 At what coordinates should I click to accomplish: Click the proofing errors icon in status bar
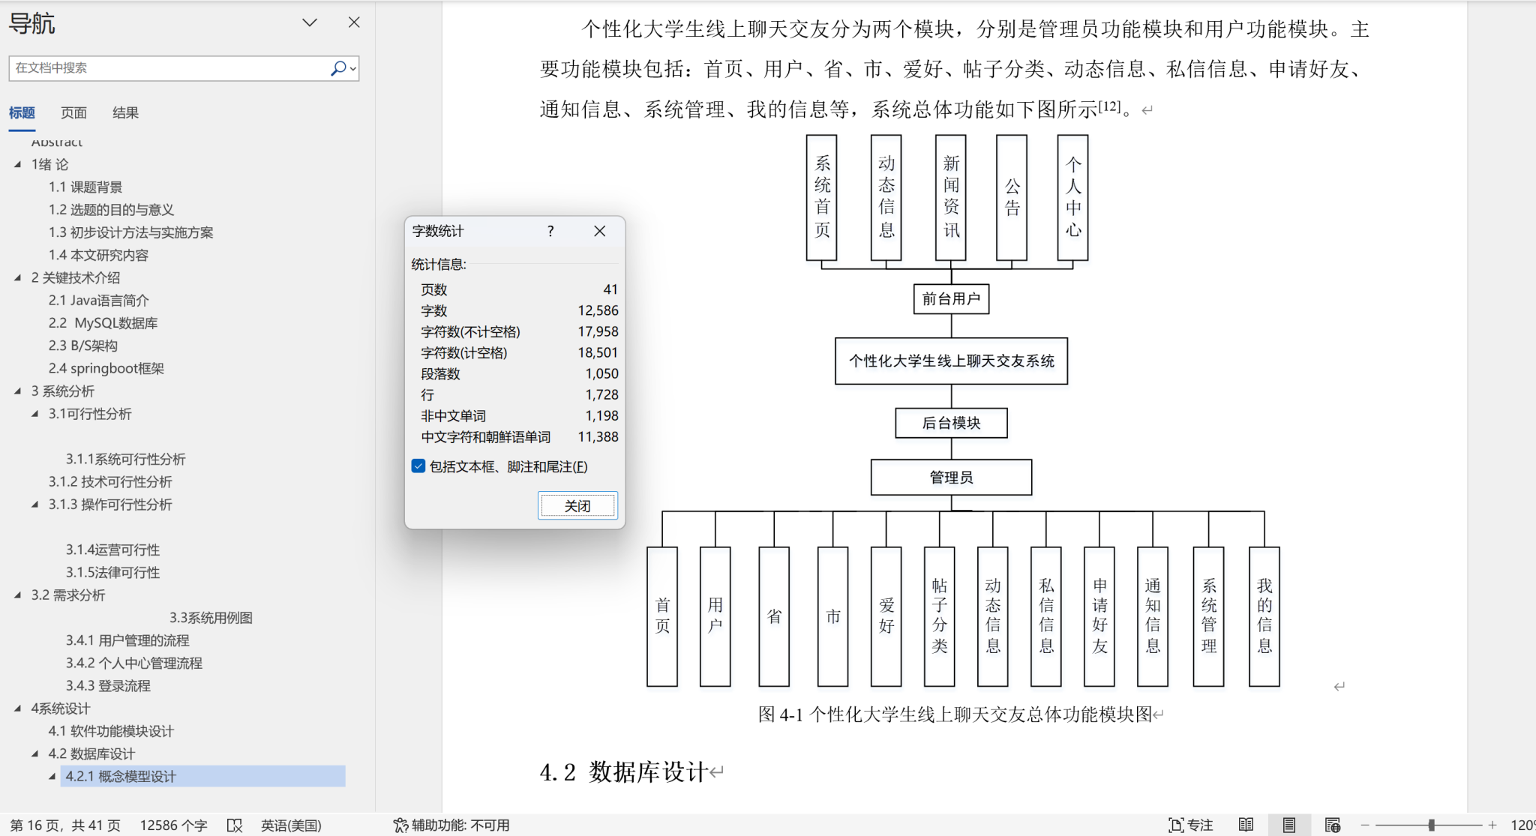pyautogui.click(x=235, y=824)
